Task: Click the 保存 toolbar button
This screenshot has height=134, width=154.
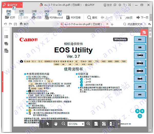Action: click(x=23, y=17)
